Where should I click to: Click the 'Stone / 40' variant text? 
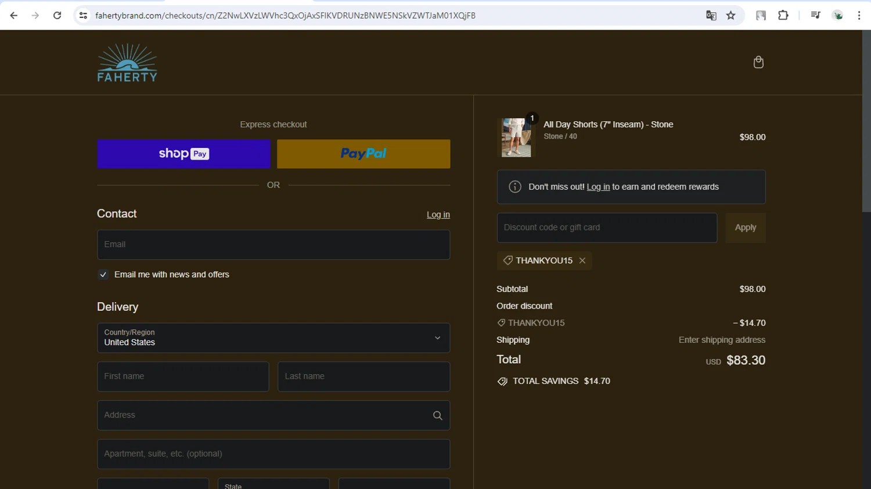[x=560, y=136]
